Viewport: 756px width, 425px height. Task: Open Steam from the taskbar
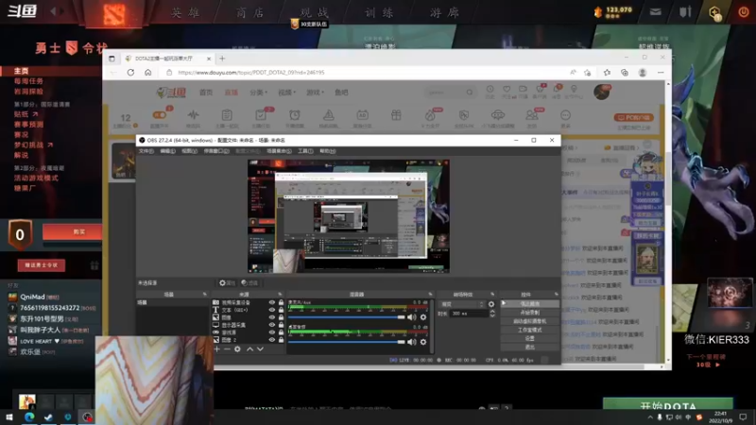[48, 416]
